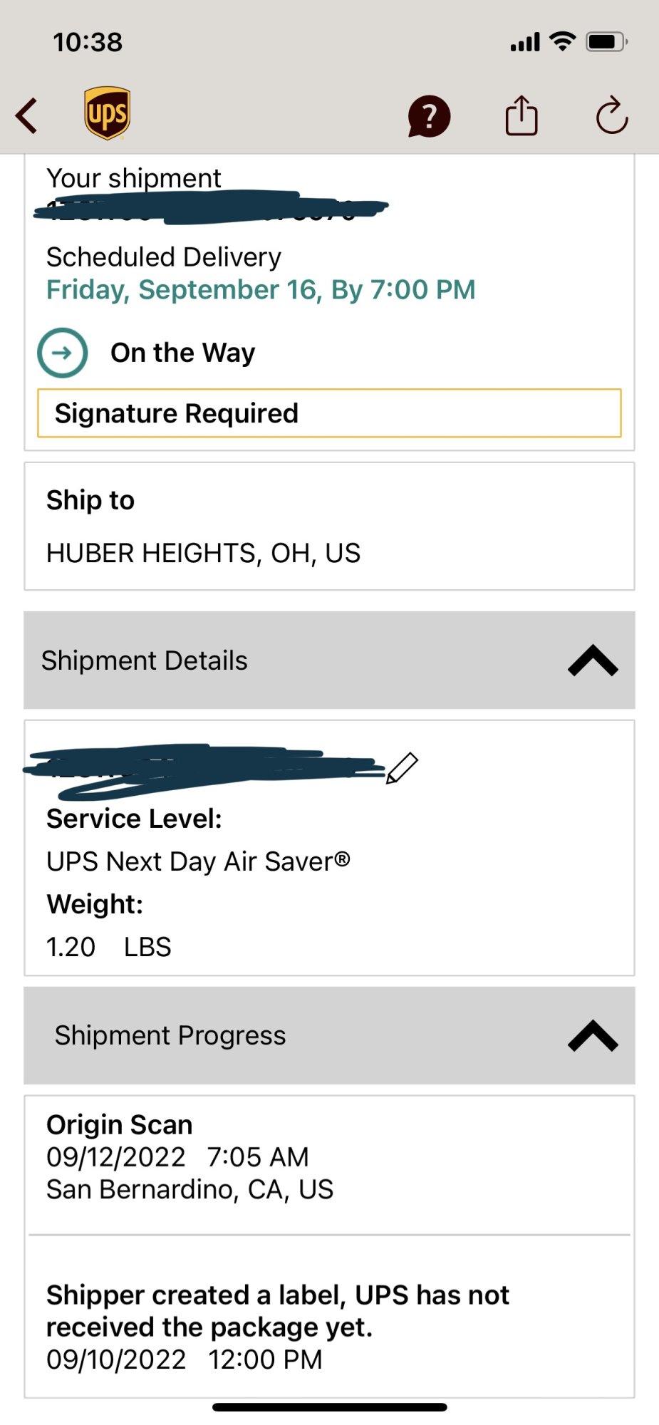Tap the home indicator bar
The width and height of the screenshot is (659, 1425).
tap(330, 1407)
